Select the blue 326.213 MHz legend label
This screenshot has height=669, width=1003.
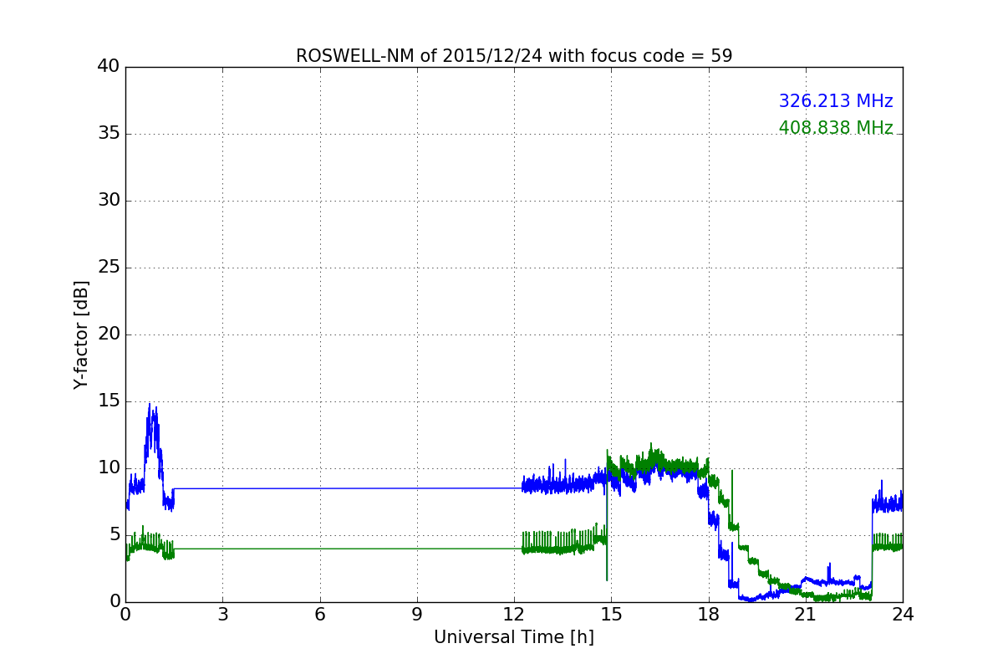click(x=836, y=101)
